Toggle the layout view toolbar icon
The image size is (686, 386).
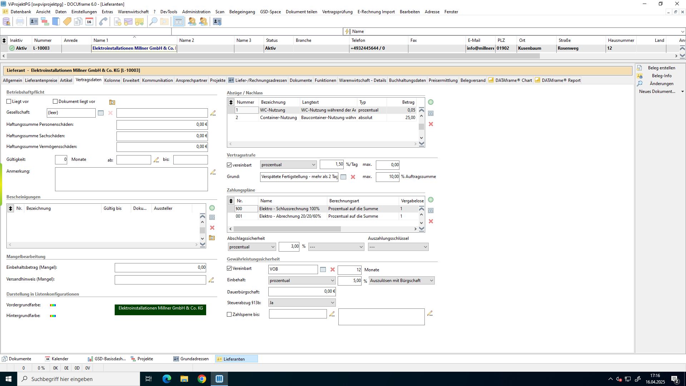178,21
